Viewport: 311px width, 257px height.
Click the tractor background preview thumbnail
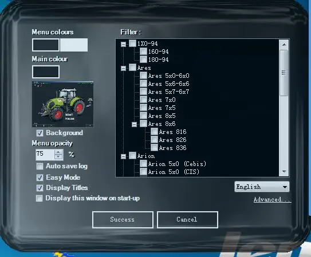(62, 104)
